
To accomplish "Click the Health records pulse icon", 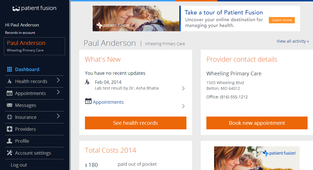I will tap(9, 81).
